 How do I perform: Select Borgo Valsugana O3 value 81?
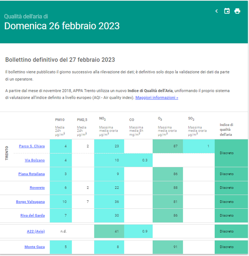[168, 202]
